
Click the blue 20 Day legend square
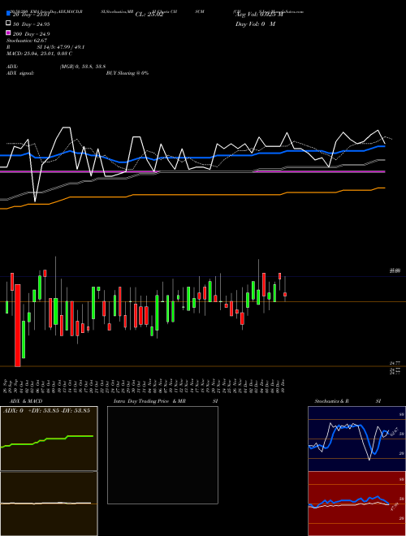(x=9, y=14)
